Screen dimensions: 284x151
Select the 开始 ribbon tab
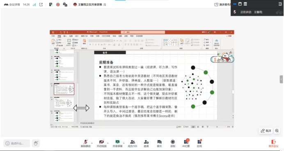59,36
